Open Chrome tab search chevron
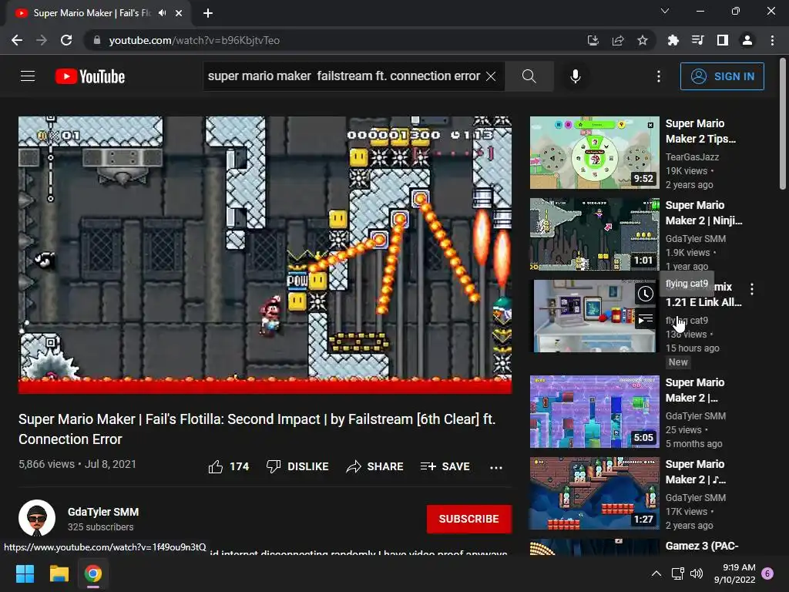The image size is (789, 592). (x=665, y=11)
